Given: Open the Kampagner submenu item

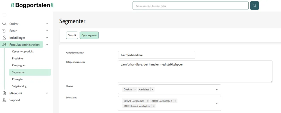Looking at the screenshot, I should [19, 66].
